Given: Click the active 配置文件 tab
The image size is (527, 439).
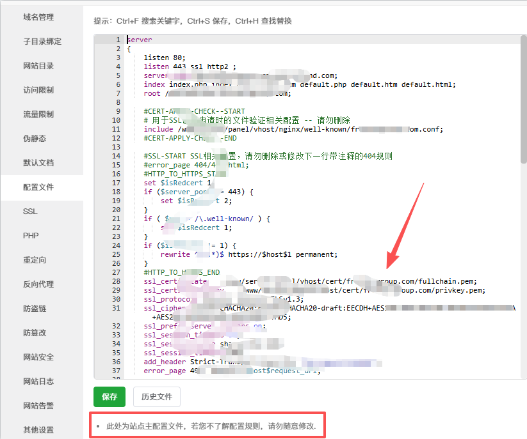Looking at the screenshot, I should tap(38, 187).
